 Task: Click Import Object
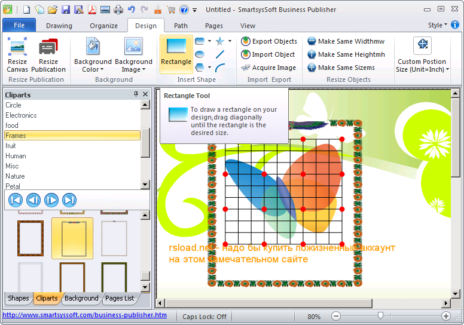(268, 54)
